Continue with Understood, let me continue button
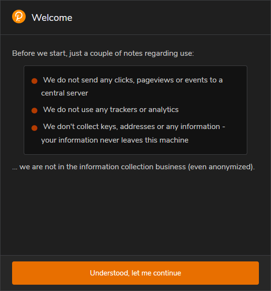The width and height of the screenshot is (271, 291). click(x=135, y=273)
